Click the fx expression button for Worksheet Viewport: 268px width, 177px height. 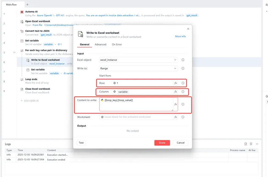pyautogui.click(x=176, y=117)
